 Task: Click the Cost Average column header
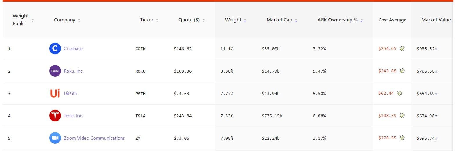tap(392, 20)
